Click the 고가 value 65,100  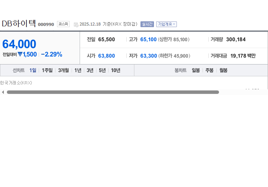point(149,40)
